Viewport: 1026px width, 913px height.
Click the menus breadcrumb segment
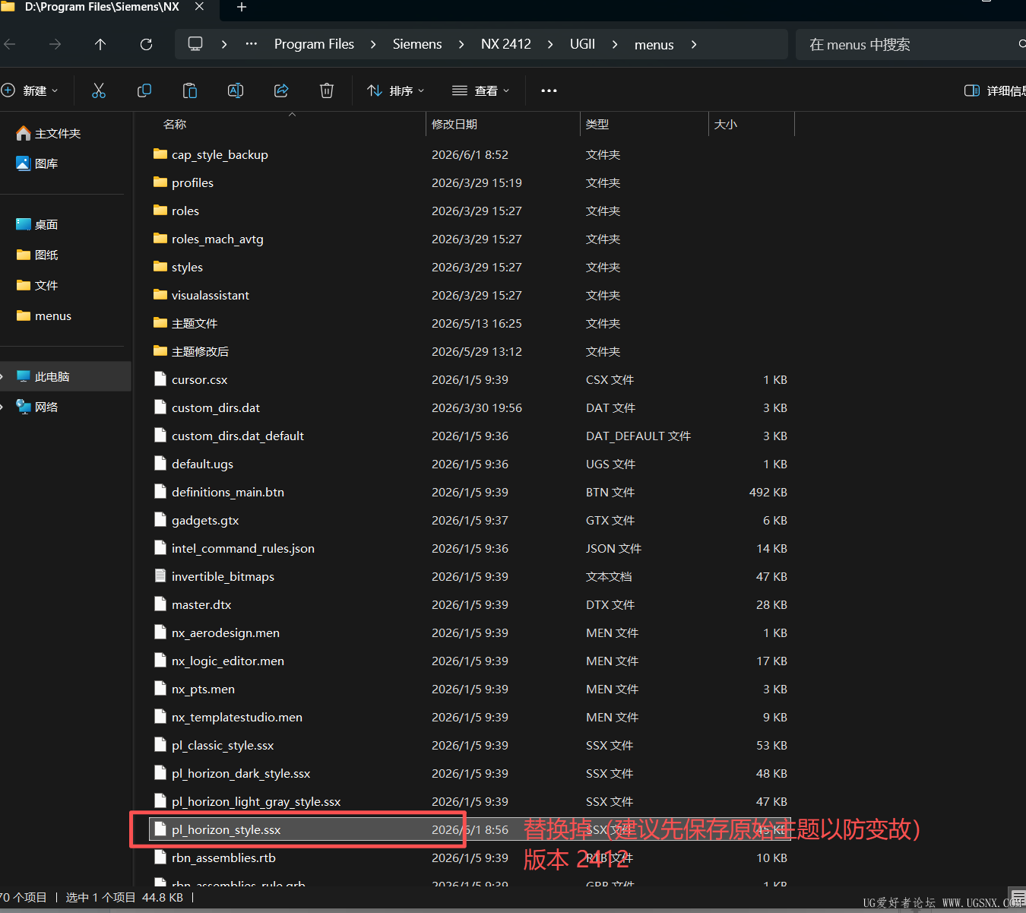(654, 44)
